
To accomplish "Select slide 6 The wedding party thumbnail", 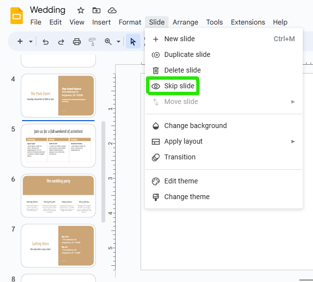I will [58, 196].
